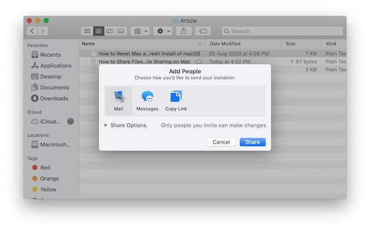370x230 pixels.
Task: Go forward with the Finder forward arrow
Action: (x=43, y=31)
